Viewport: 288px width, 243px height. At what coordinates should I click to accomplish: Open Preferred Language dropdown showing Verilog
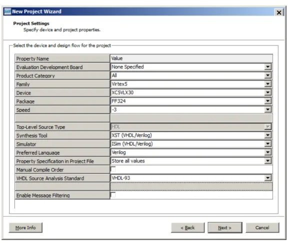(x=268, y=152)
